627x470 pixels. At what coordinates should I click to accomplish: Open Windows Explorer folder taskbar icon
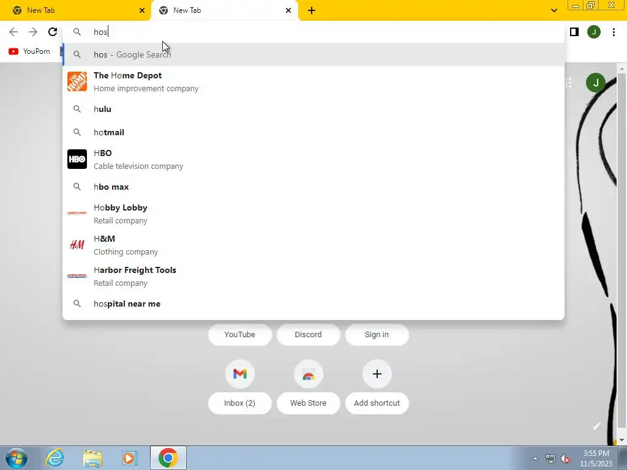pos(92,458)
